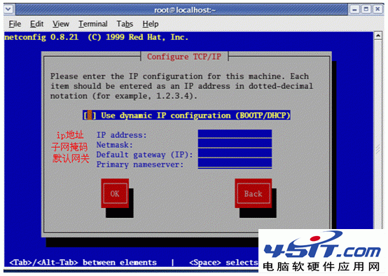
Task: Click the red OK button
Action: click(115, 193)
